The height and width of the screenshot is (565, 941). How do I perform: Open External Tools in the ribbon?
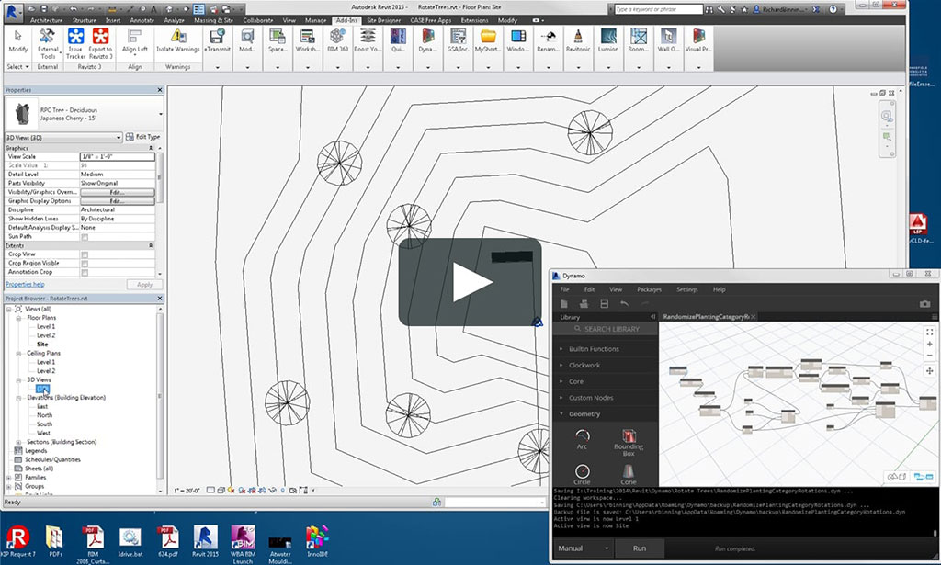(48, 44)
